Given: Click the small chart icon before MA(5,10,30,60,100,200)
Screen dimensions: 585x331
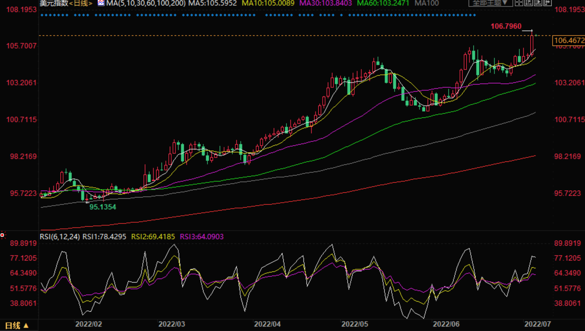Looking at the screenshot, I should 101,3.
